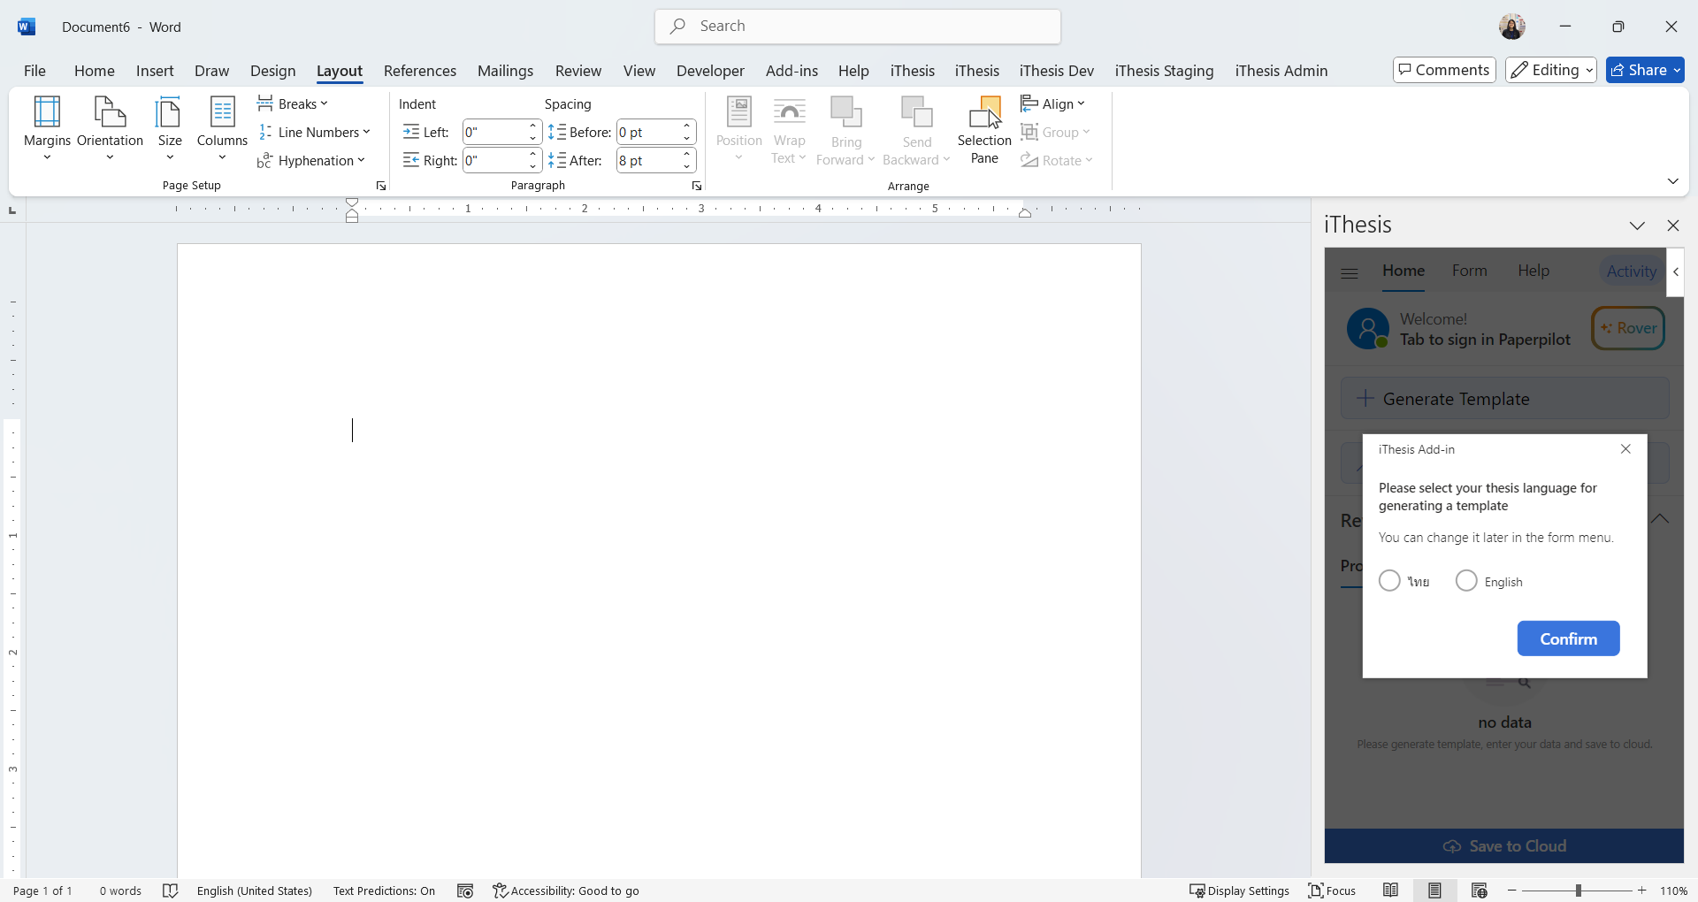
Task: Open the proofing spell-check status icon
Action: (171, 891)
